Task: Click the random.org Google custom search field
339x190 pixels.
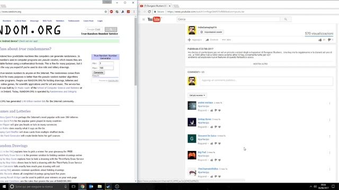Action: tap(93, 30)
